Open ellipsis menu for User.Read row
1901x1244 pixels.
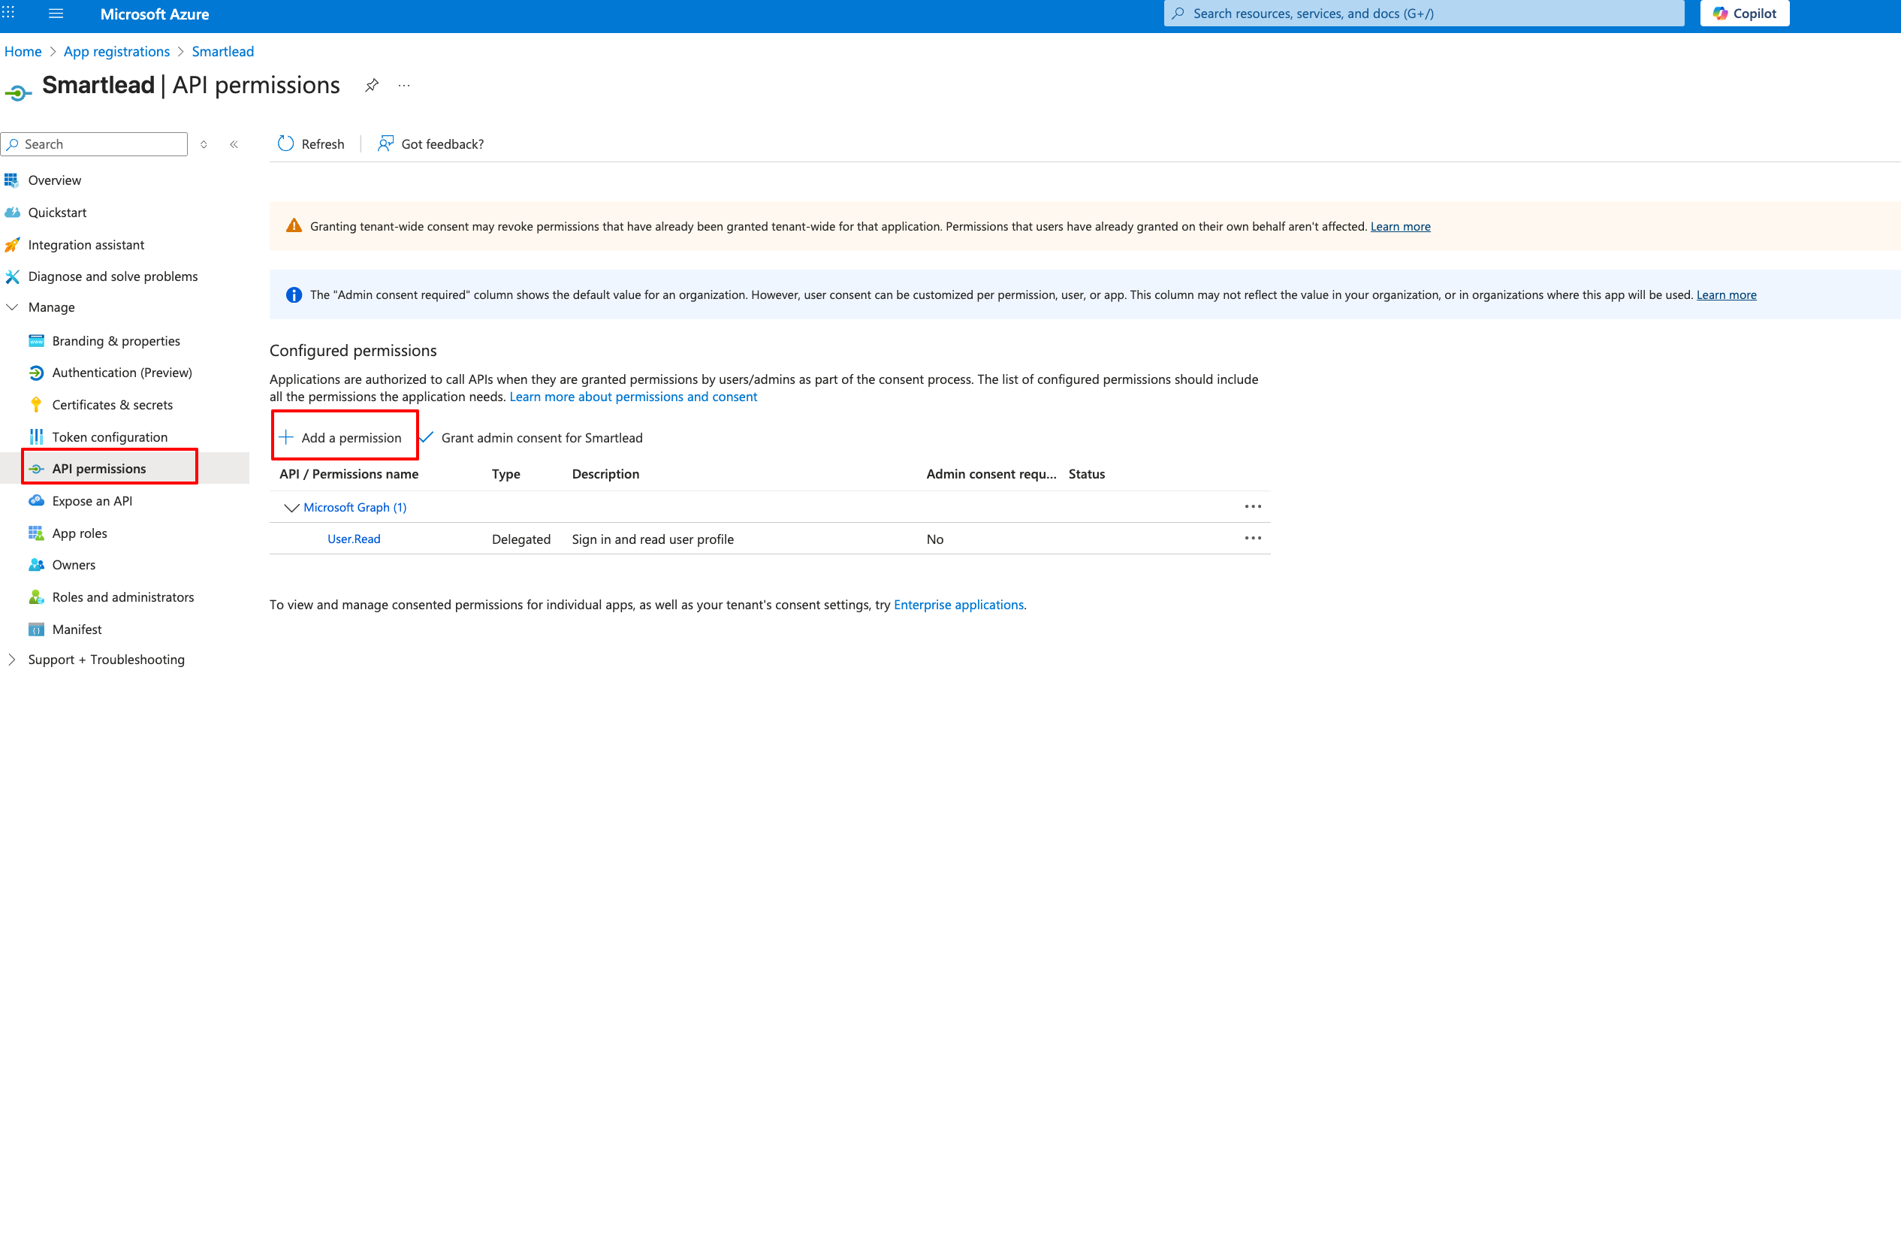pos(1252,539)
